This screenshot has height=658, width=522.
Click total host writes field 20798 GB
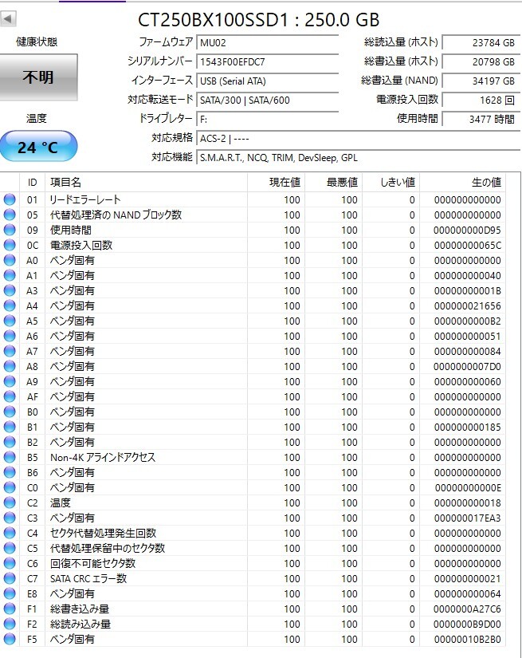[x=481, y=62]
